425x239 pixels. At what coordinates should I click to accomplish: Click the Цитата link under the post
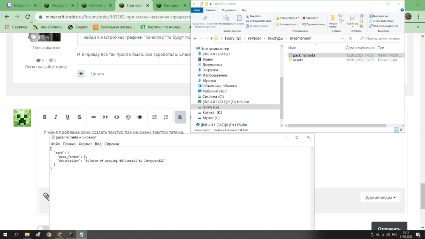pos(97,74)
